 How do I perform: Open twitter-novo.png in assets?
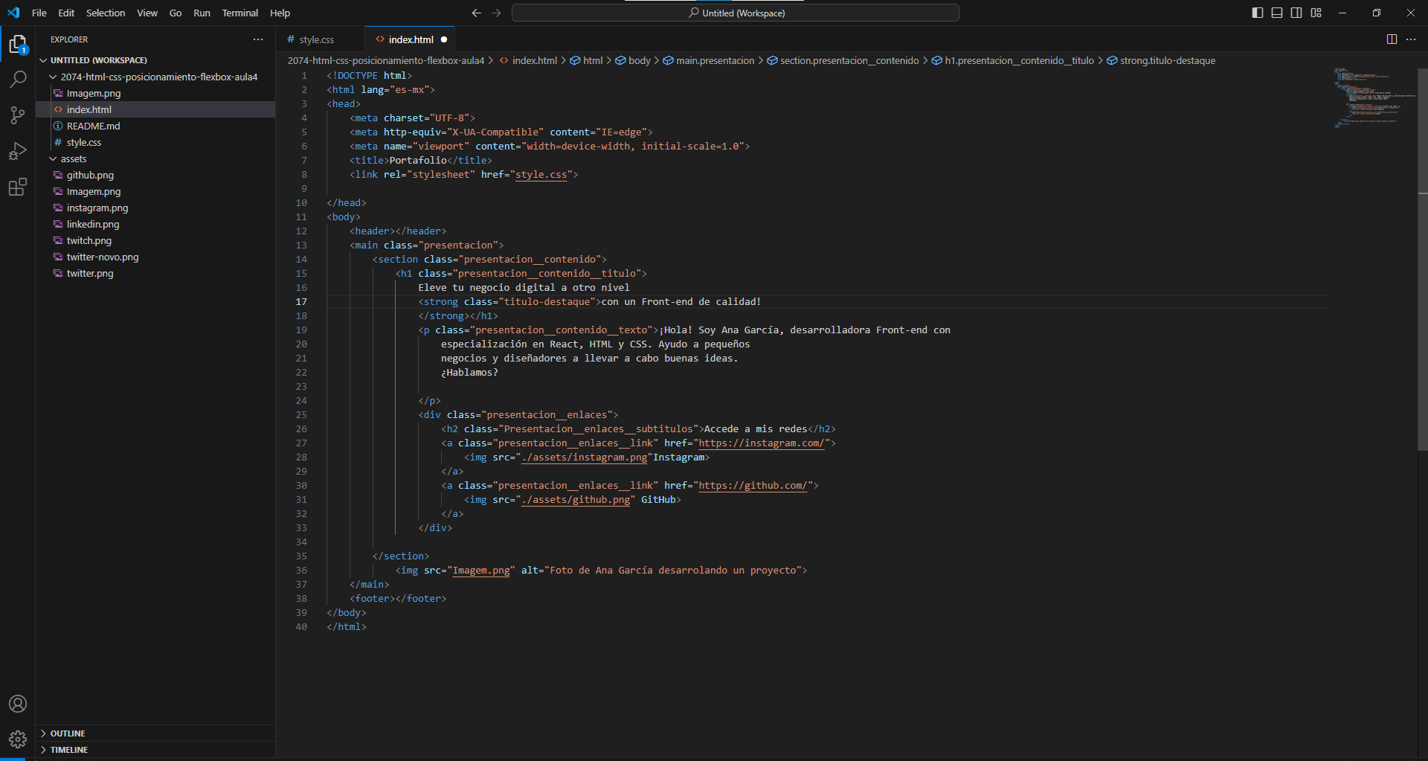click(x=156, y=257)
